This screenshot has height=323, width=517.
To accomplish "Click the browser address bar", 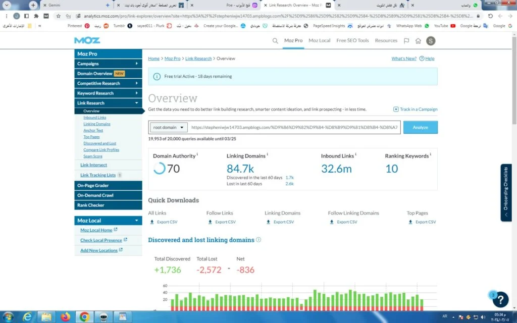I will (278, 16).
